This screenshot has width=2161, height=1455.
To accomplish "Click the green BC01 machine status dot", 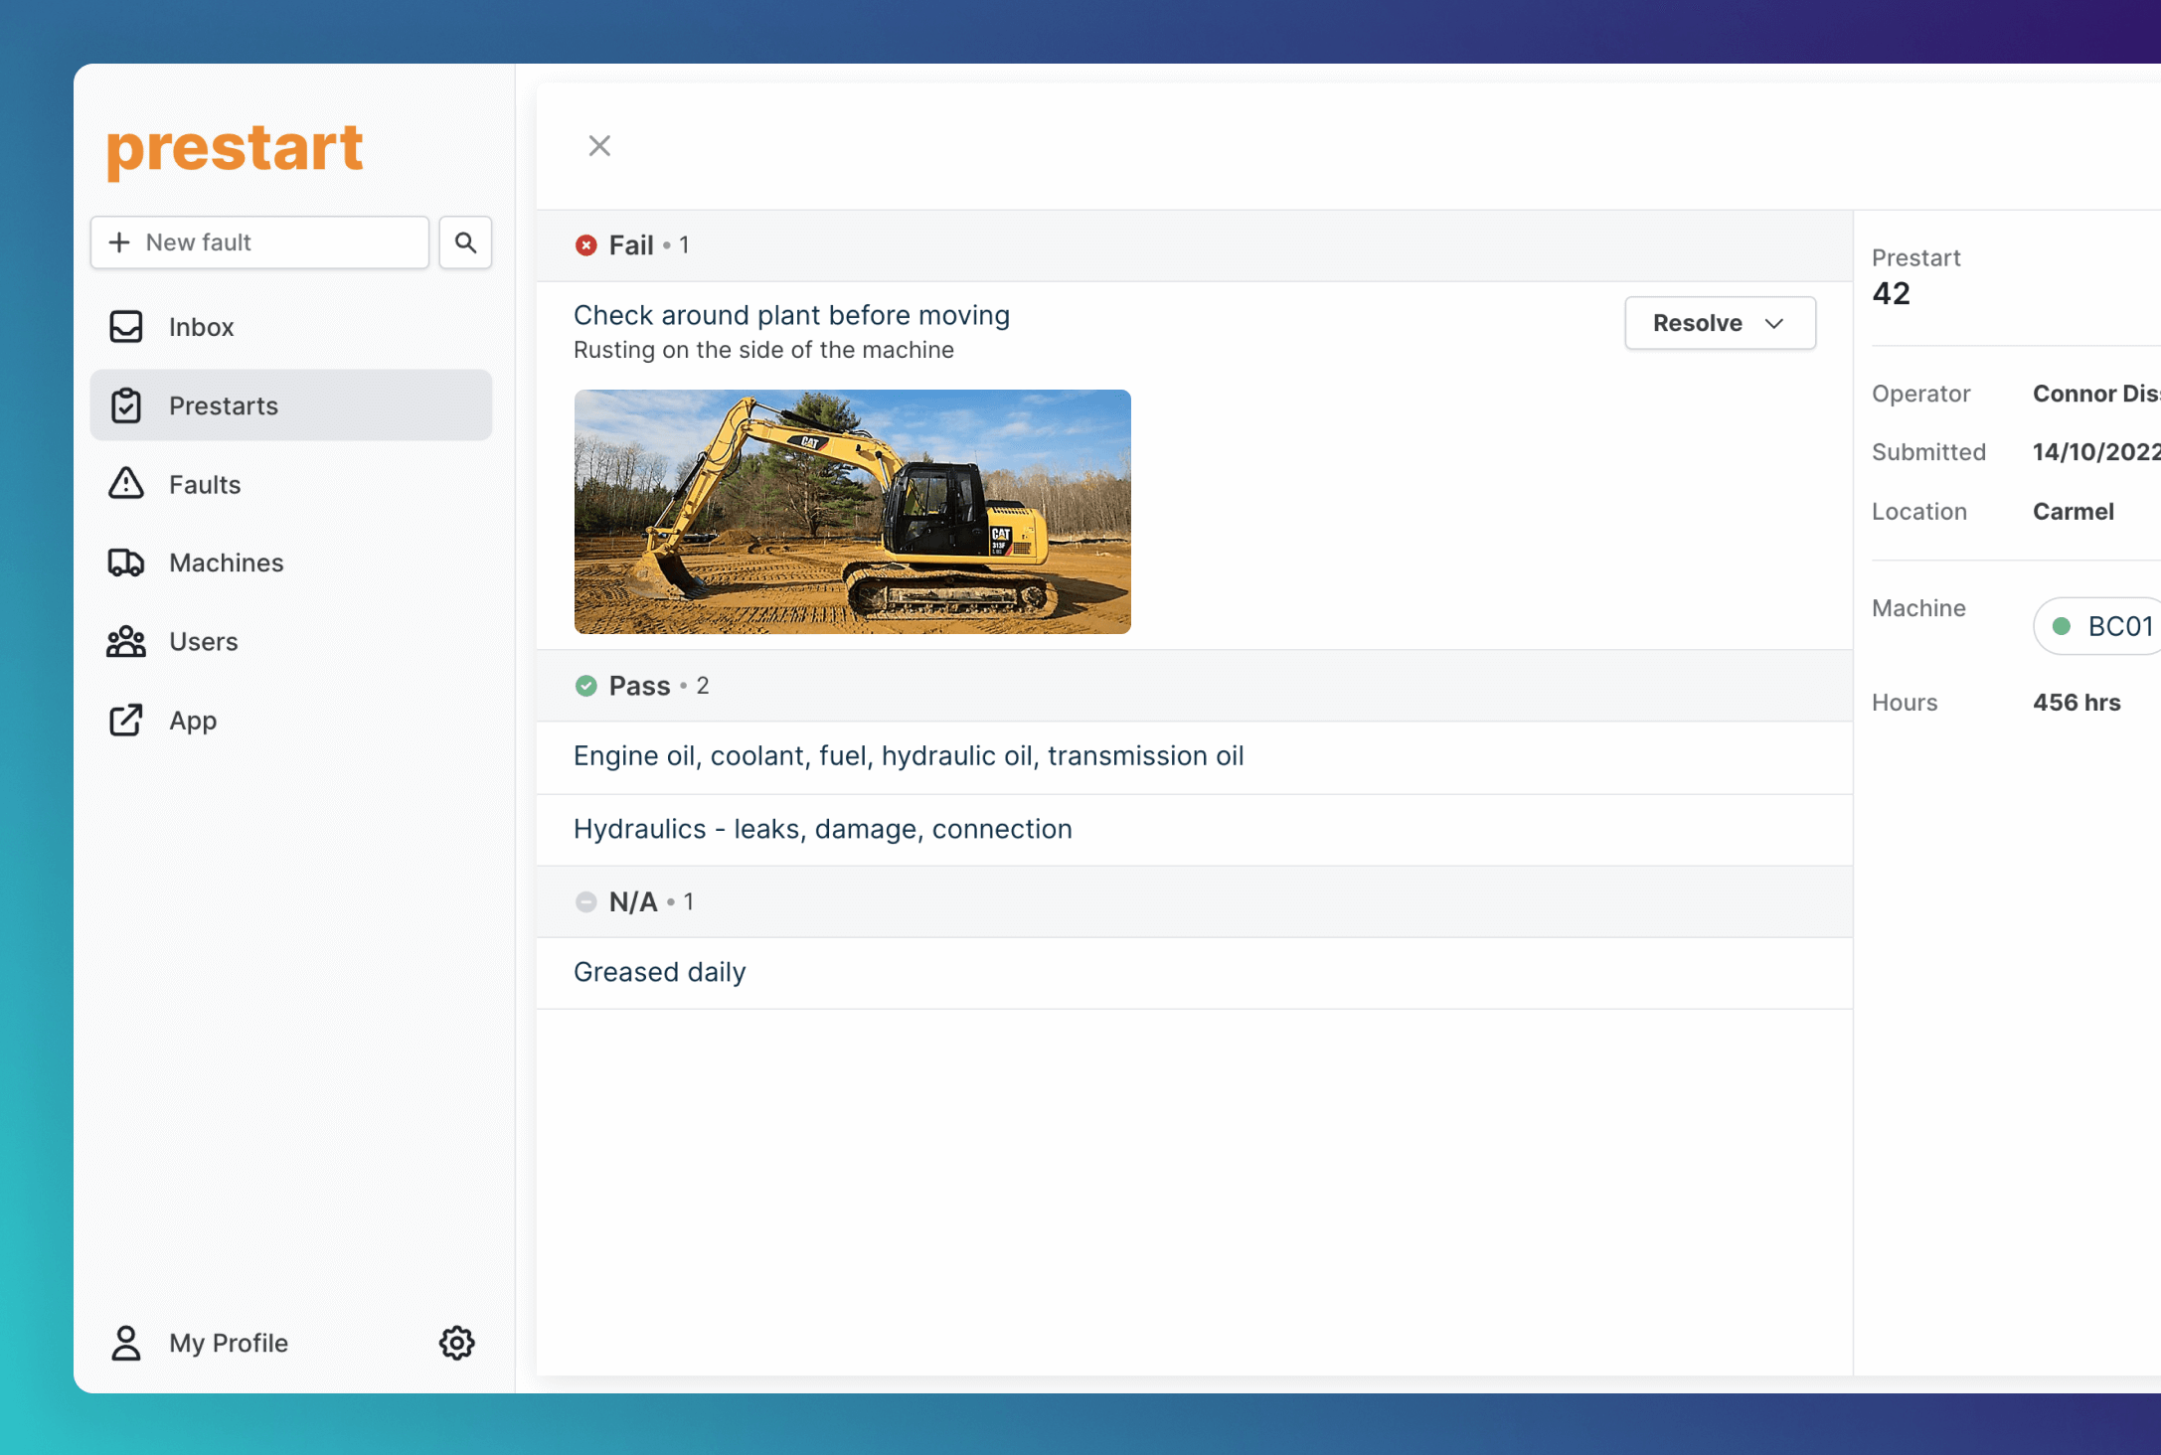I will [2063, 626].
